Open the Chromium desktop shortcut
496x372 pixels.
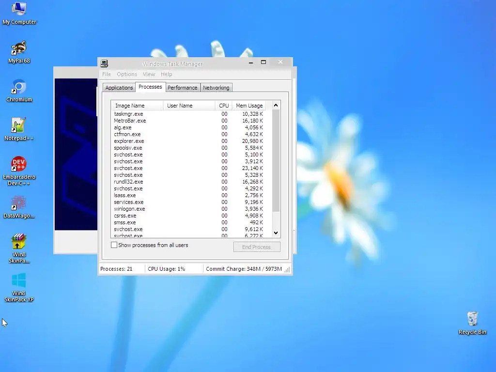coord(19,91)
